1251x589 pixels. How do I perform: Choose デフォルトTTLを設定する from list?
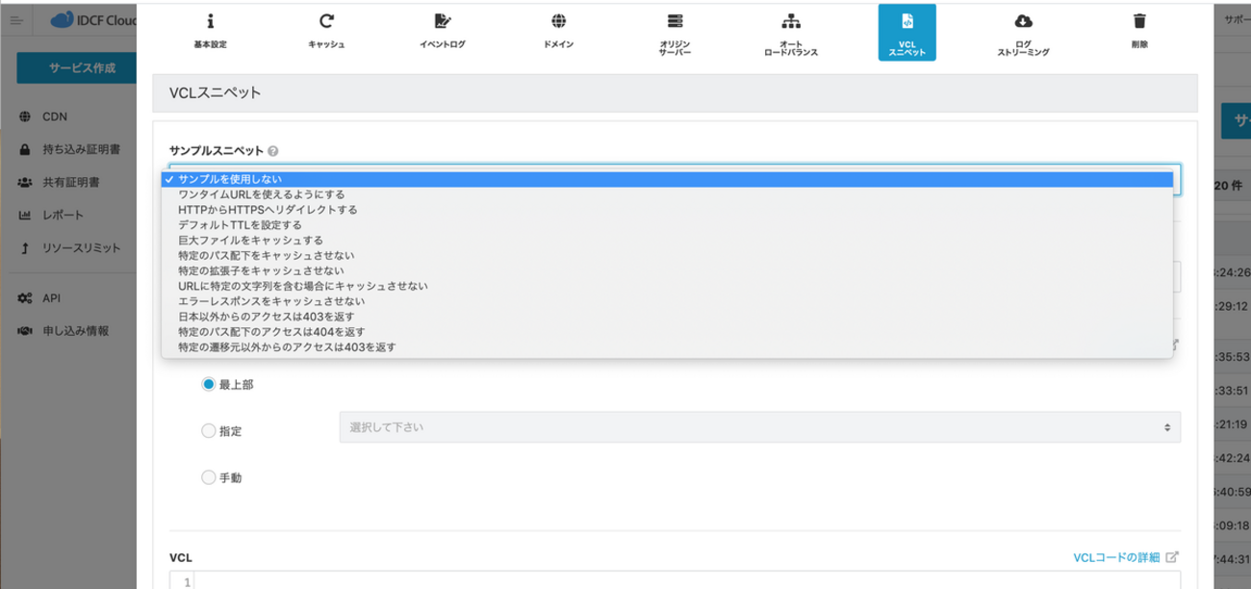click(x=240, y=224)
